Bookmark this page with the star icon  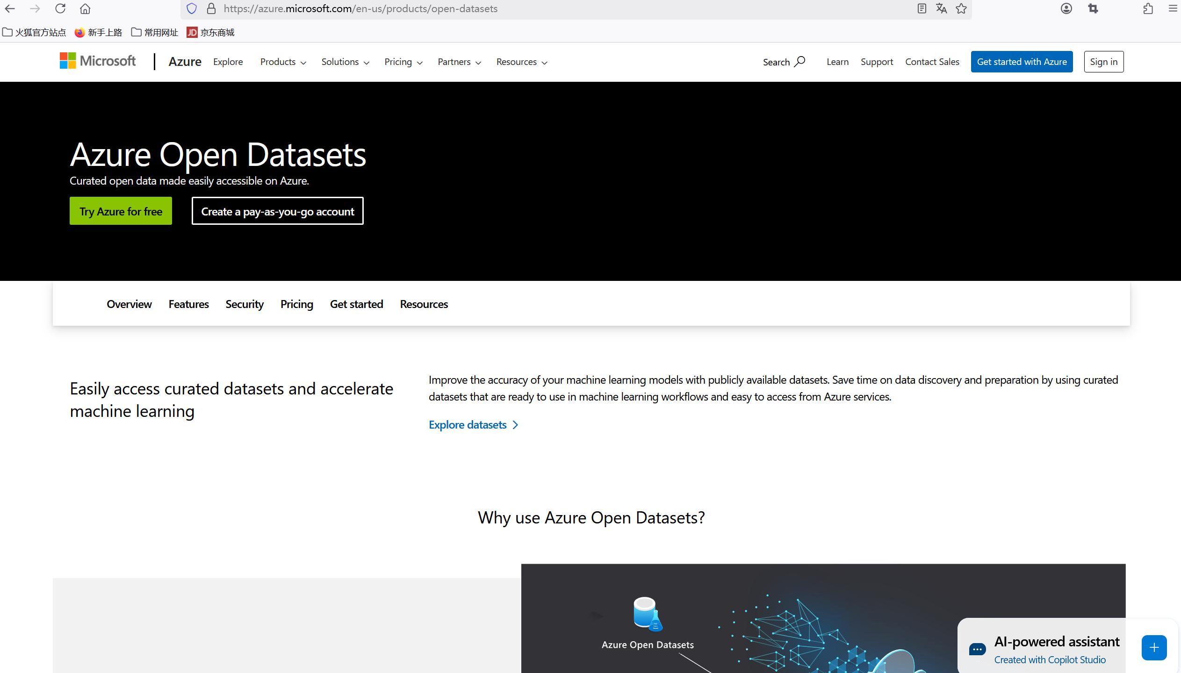(961, 8)
